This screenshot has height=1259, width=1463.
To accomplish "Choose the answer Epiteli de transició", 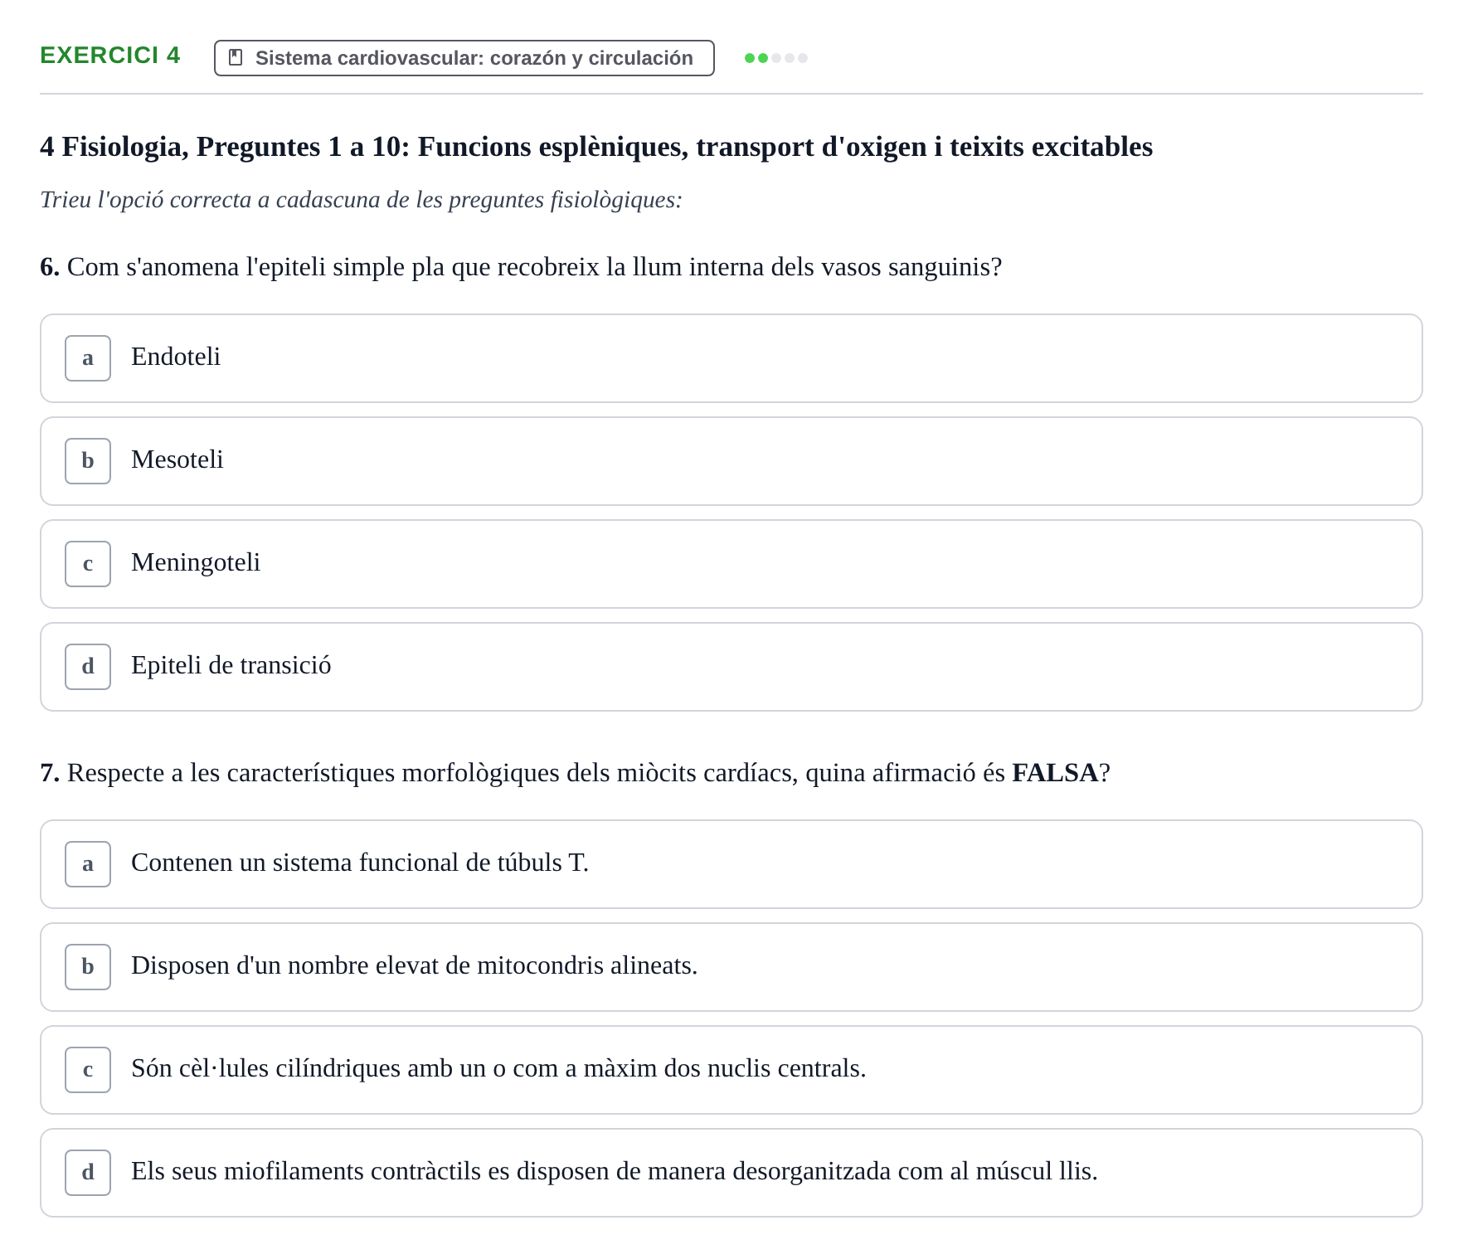I will [x=731, y=667].
